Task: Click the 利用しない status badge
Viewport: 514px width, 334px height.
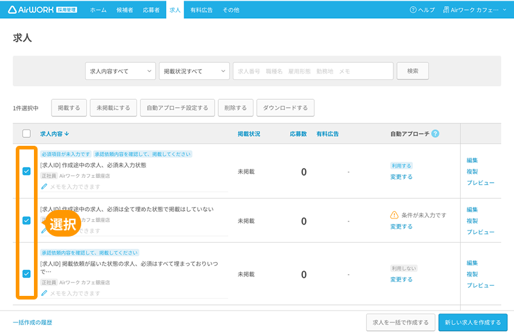Action: pos(404,268)
